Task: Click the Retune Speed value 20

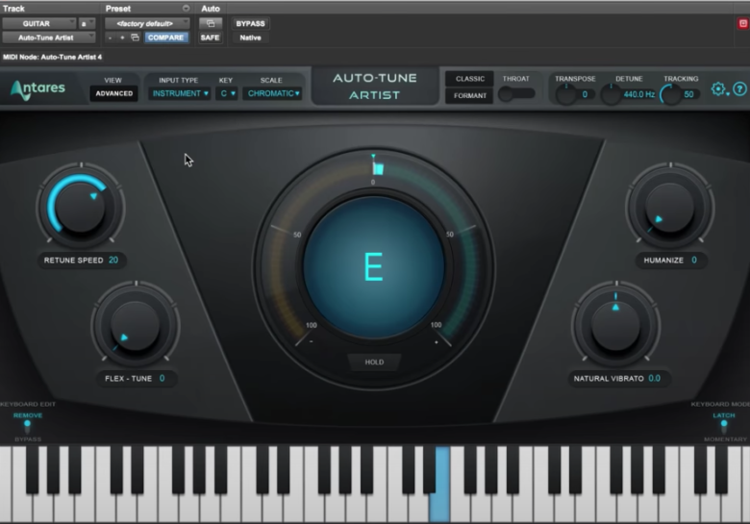Action: point(113,261)
